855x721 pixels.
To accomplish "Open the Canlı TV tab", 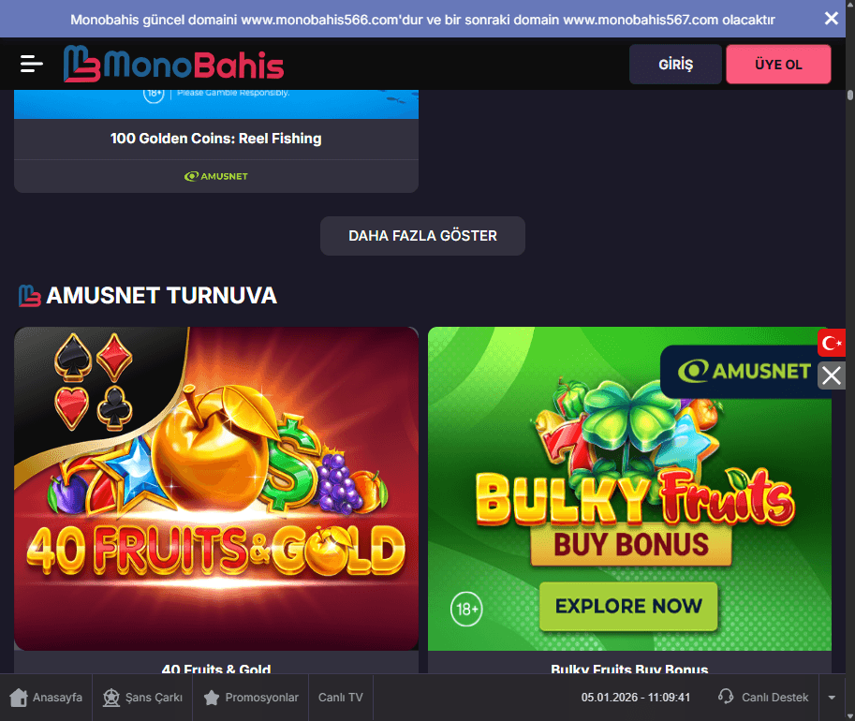I will click(x=341, y=698).
